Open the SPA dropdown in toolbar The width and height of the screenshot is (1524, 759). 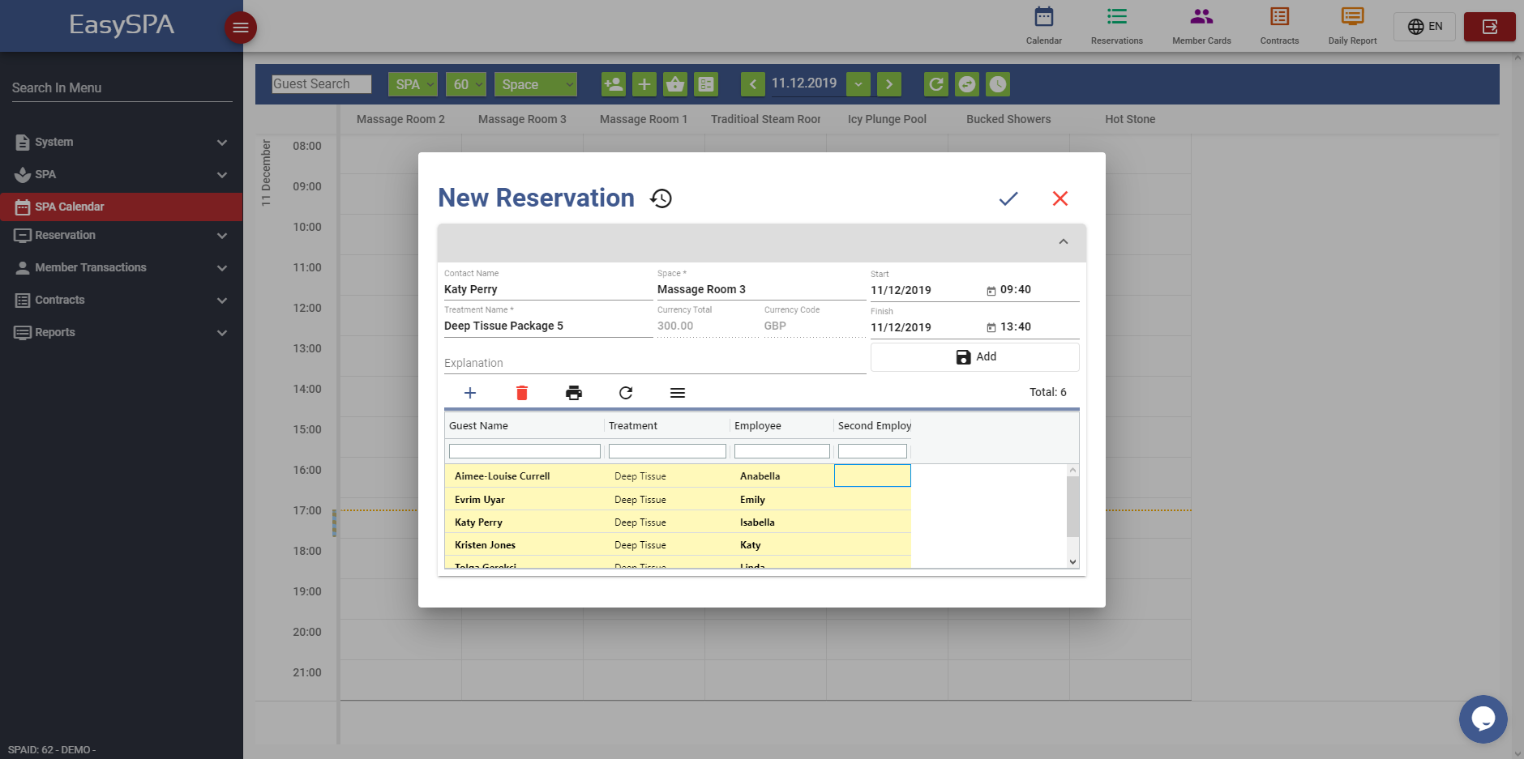click(413, 84)
